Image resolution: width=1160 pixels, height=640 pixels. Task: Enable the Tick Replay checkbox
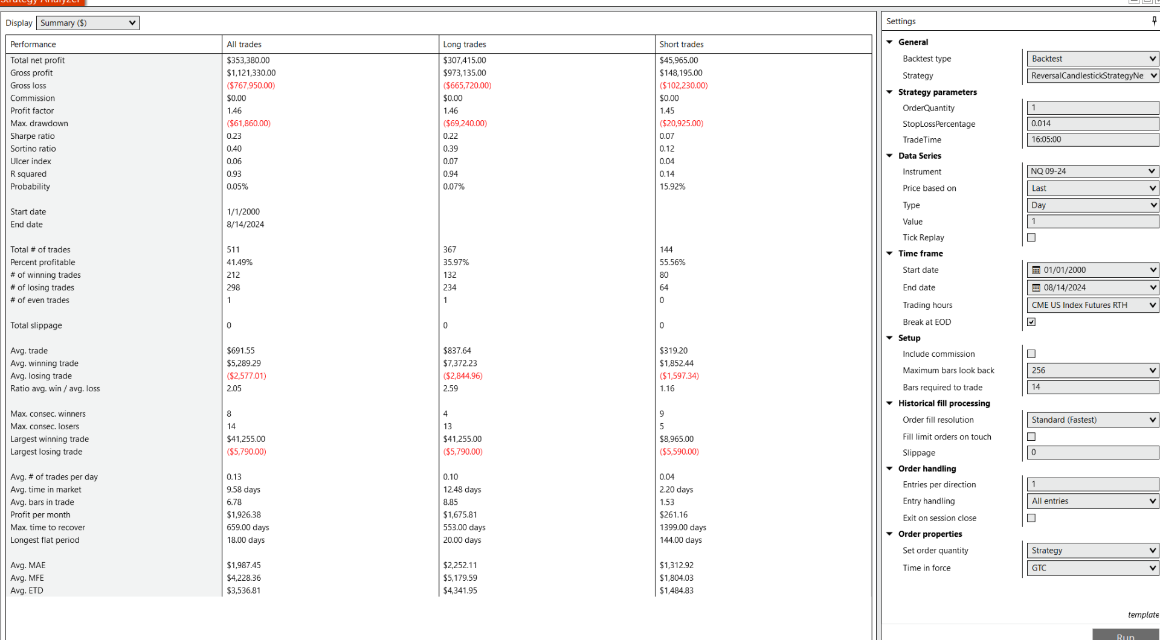(1031, 237)
